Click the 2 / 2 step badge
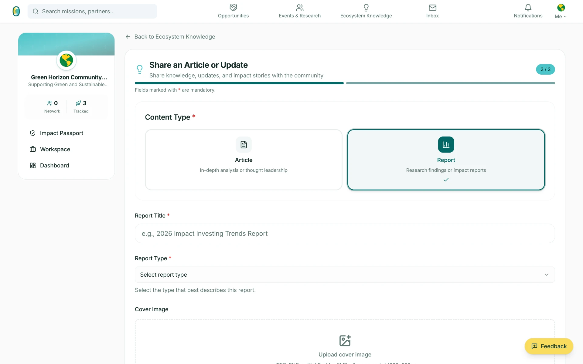The width and height of the screenshot is (583, 364). click(545, 69)
